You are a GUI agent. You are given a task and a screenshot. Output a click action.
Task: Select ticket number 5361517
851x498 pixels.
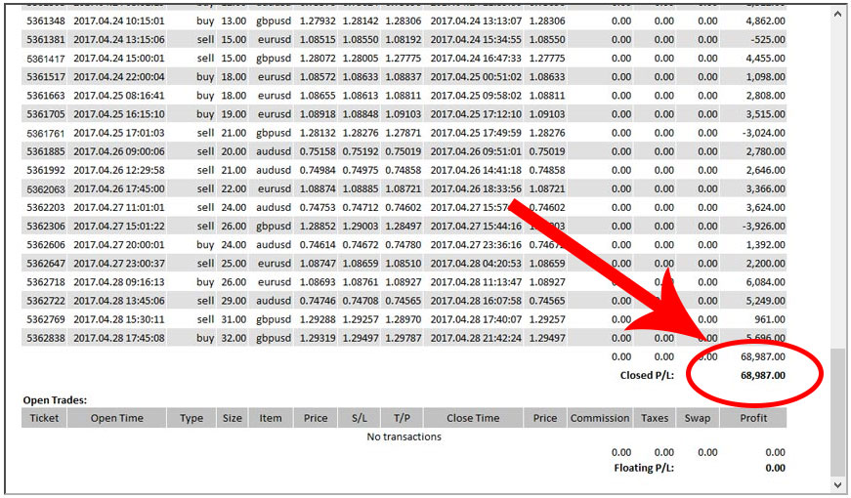click(x=46, y=77)
